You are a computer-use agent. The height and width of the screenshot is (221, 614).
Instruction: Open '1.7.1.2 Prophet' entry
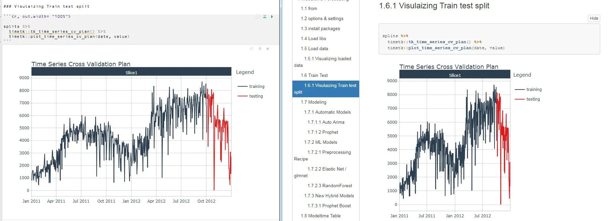(323, 132)
